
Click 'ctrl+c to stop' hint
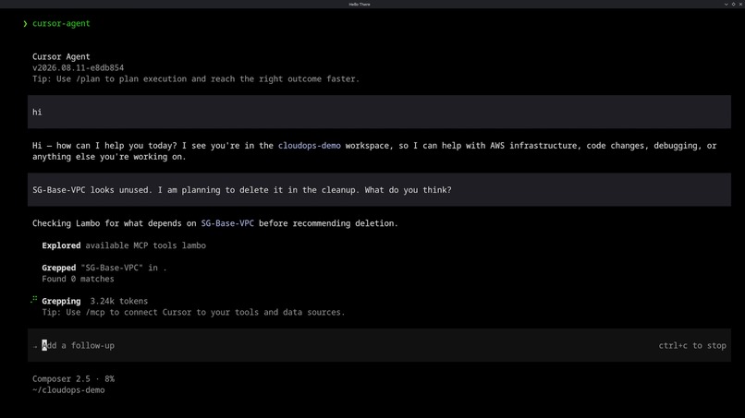coord(691,345)
